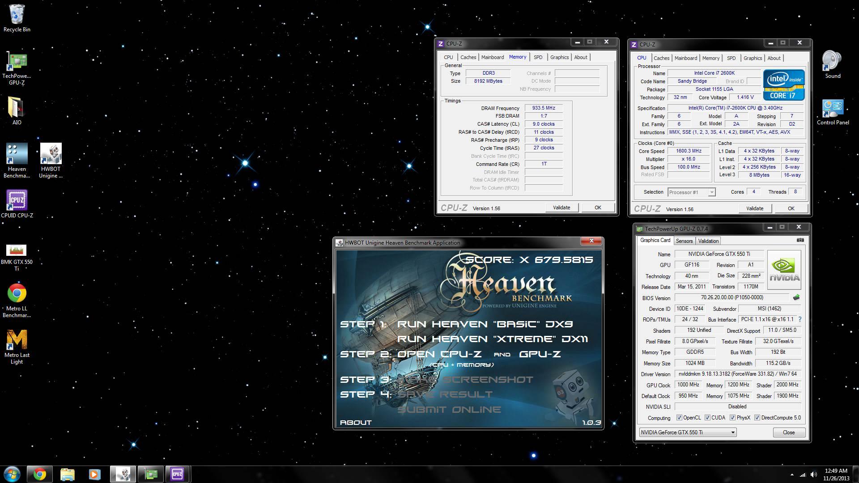Open the Processor #1 selection dropdown
The image size is (859, 483).
[x=691, y=192]
